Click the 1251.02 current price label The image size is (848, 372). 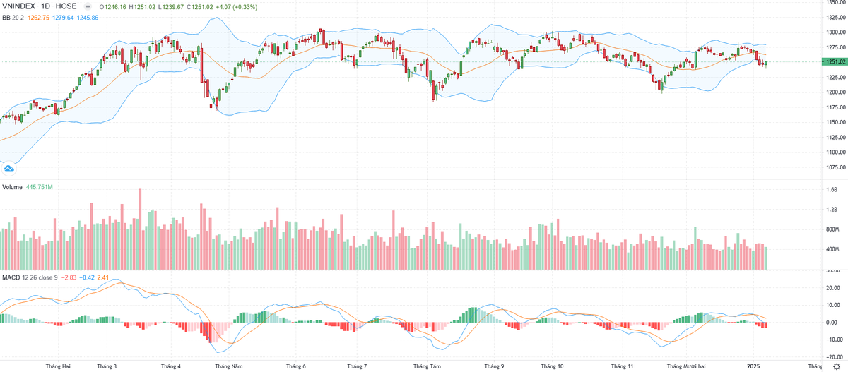pyautogui.click(x=832, y=62)
